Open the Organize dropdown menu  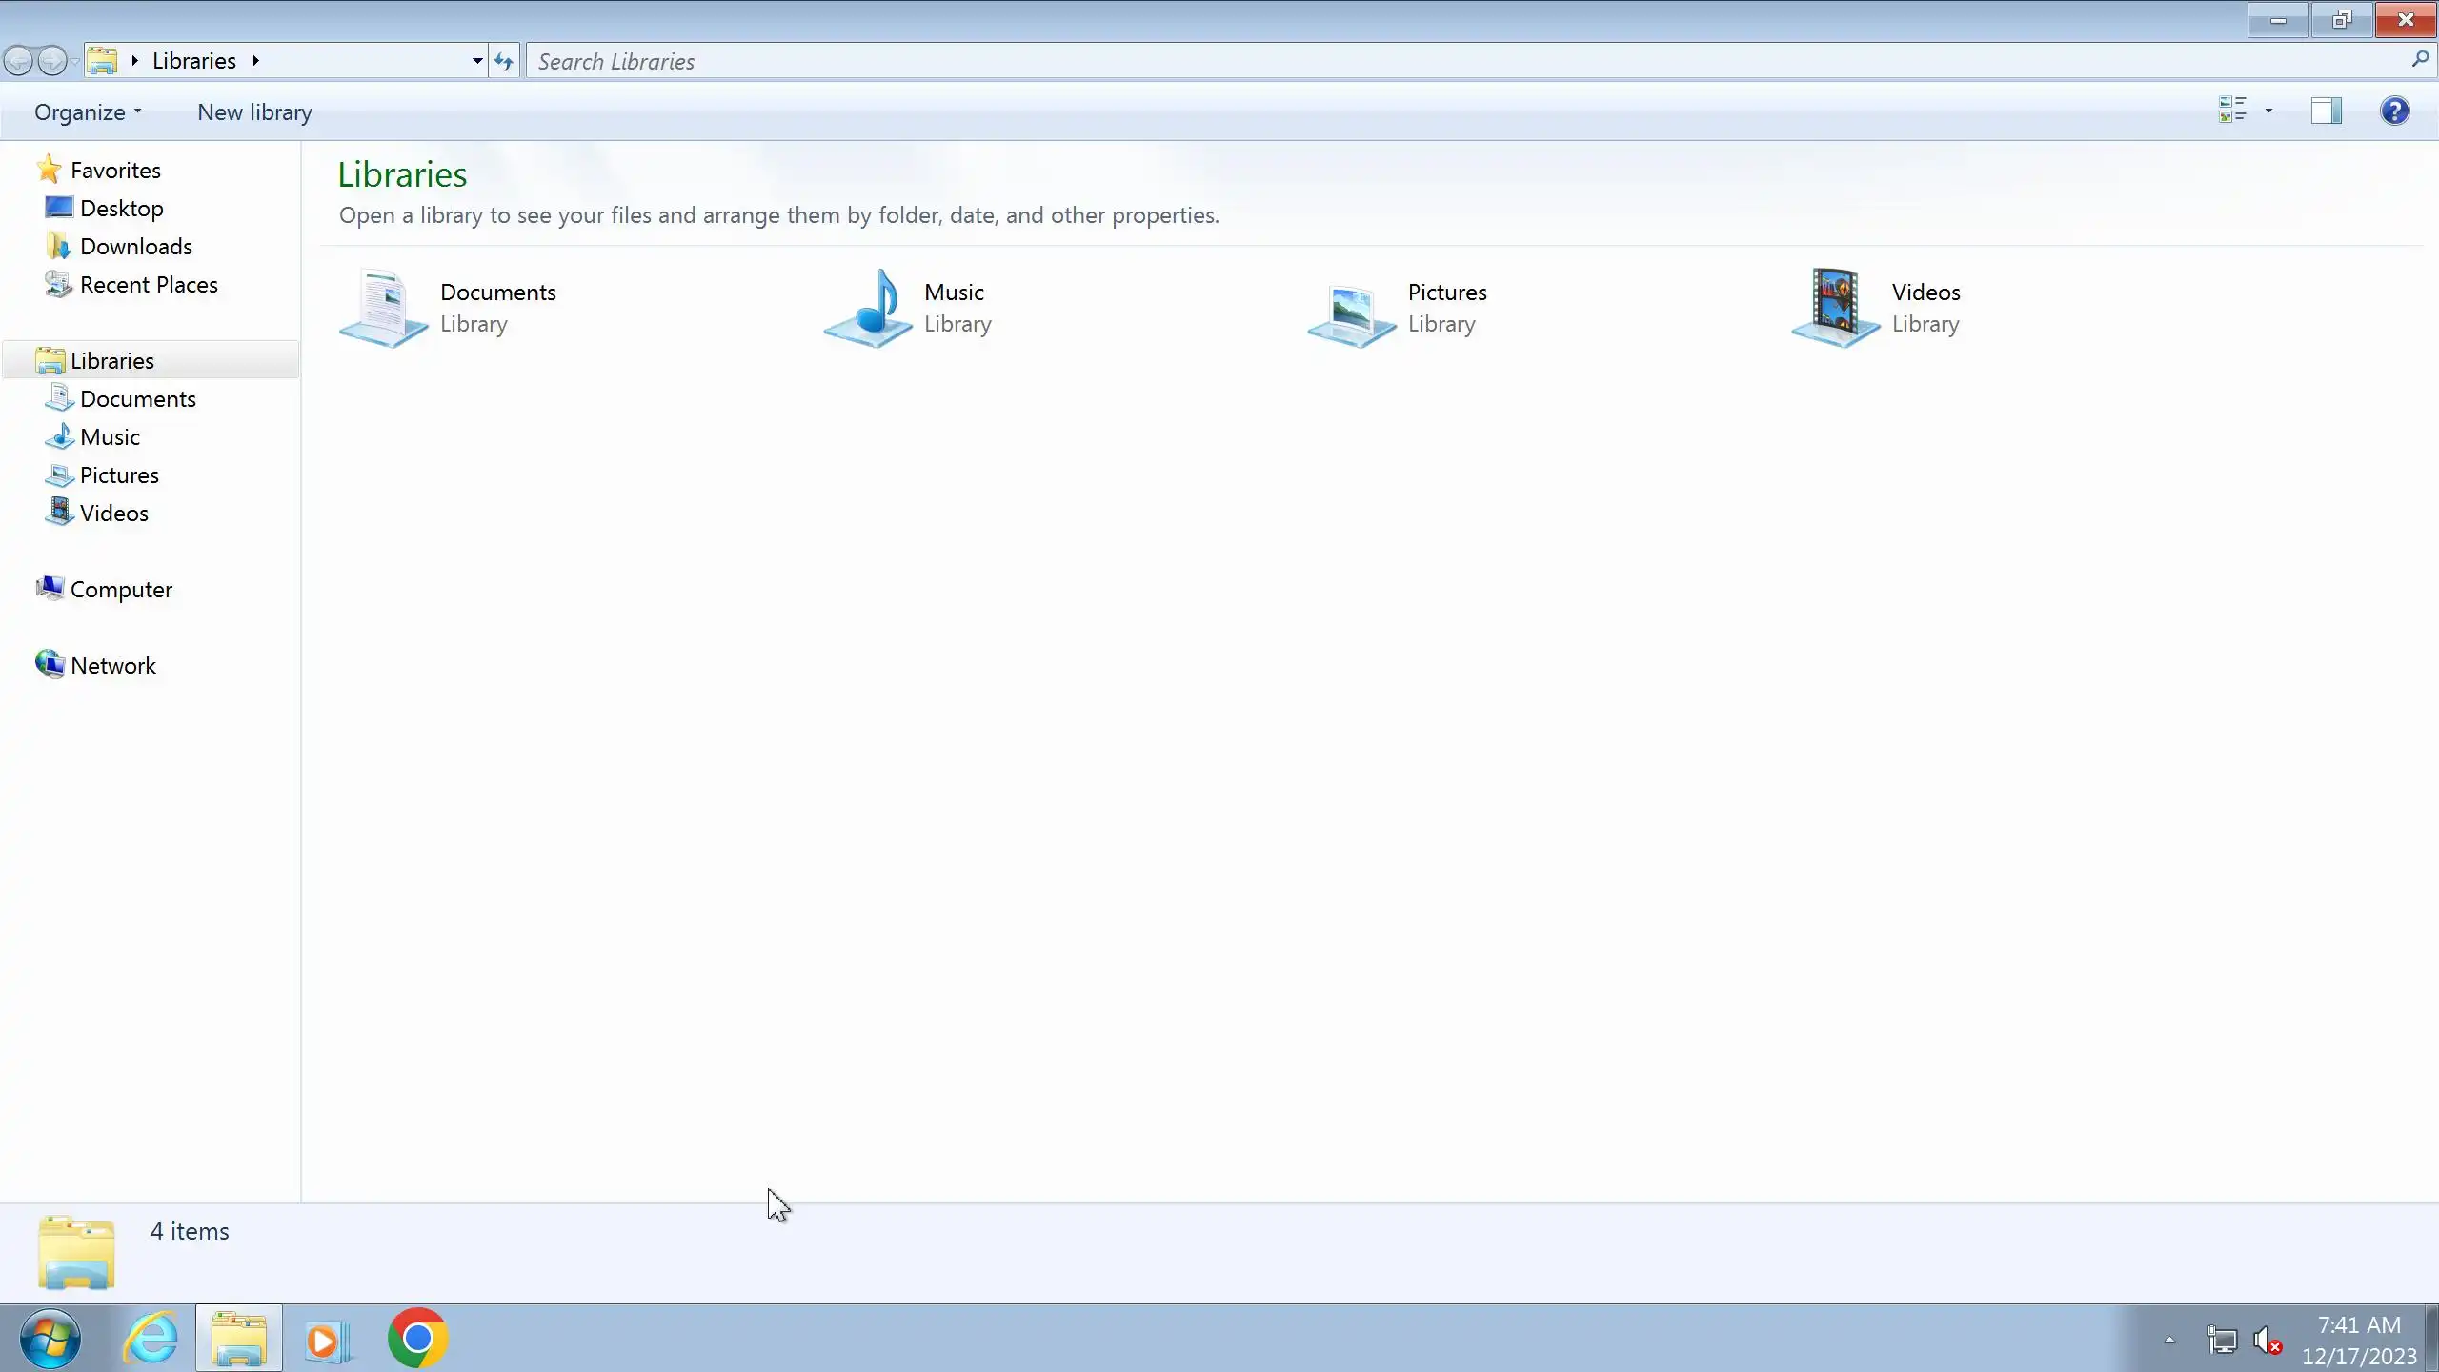coord(88,112)
